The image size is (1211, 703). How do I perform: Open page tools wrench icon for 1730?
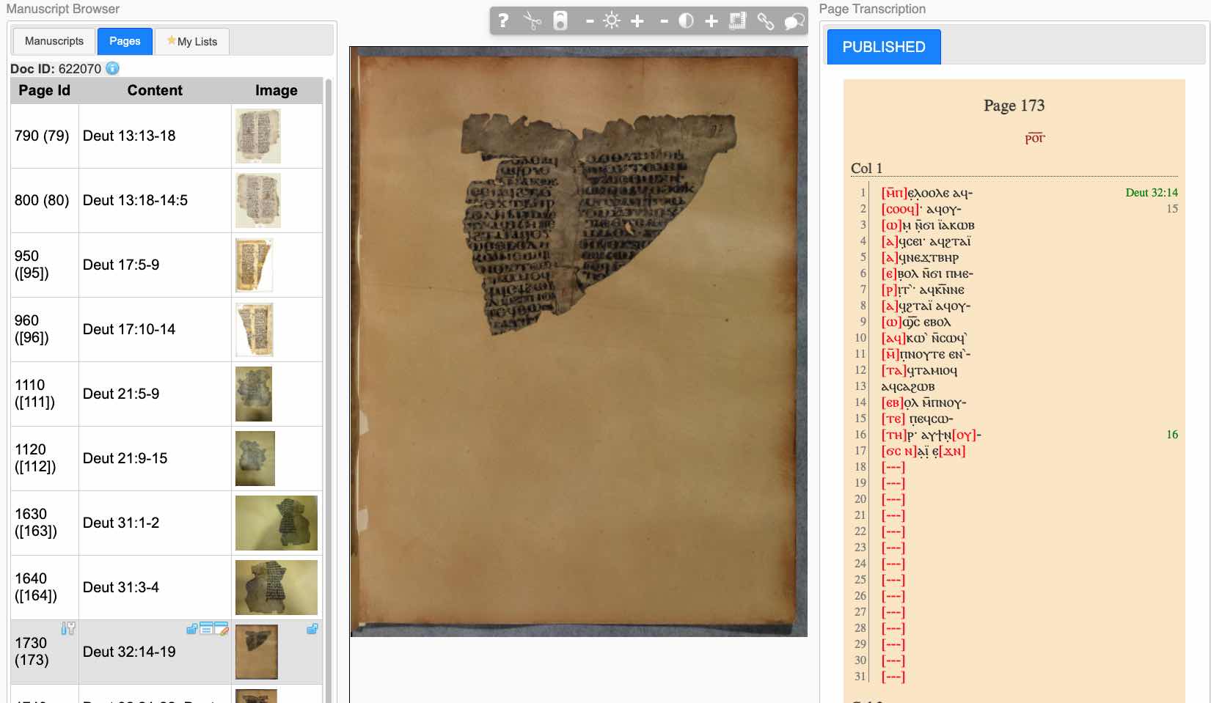(68, 628)
